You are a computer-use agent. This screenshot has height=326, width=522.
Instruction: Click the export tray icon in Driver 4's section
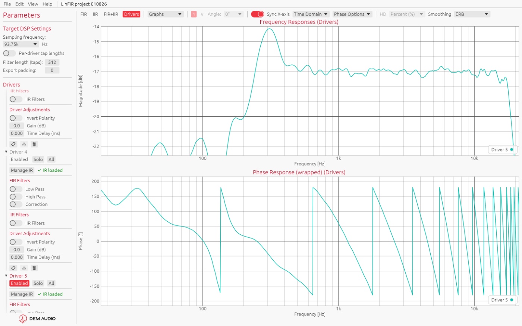(x=24, y=268)
